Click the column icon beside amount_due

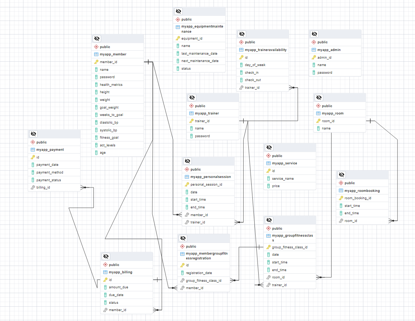click(105, 287)
